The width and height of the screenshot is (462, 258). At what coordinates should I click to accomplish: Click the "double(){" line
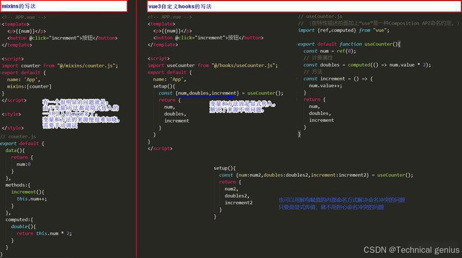pyautogui.click(x=23, y=227)
